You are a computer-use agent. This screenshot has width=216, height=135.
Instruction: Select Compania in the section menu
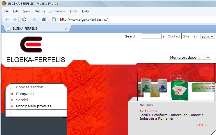pyautogui.click(x=25, y=94)
